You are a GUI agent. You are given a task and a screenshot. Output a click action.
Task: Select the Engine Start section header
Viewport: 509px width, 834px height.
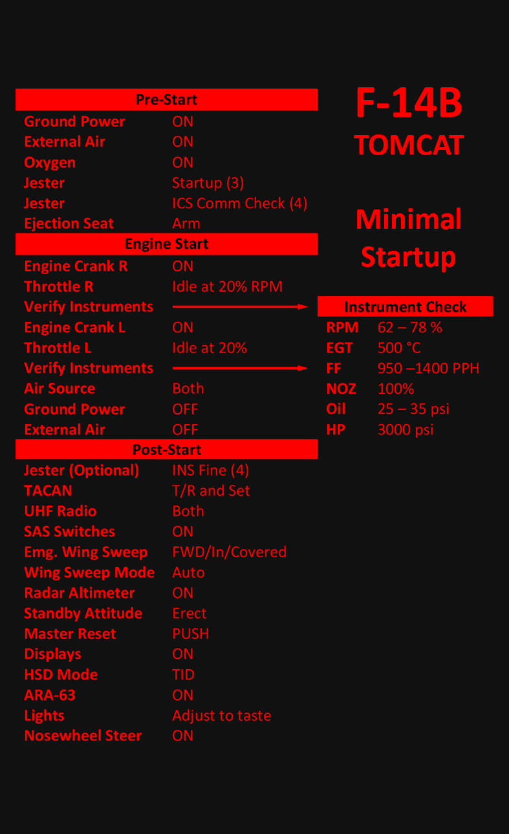(166, 244)
